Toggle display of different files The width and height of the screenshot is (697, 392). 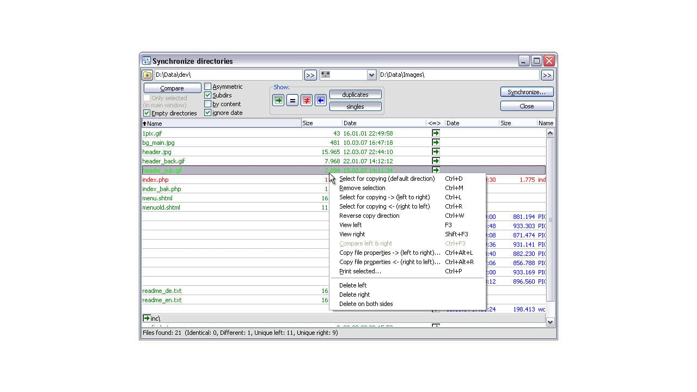pos(307,100)
